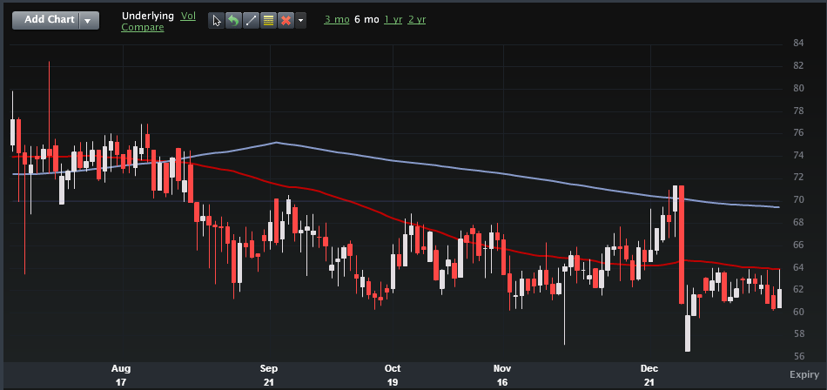Image resolution: width=827 pixels, height=390 pixels.
Task: Select the yellow horizontal lines tool
Action: coord(268,20)
